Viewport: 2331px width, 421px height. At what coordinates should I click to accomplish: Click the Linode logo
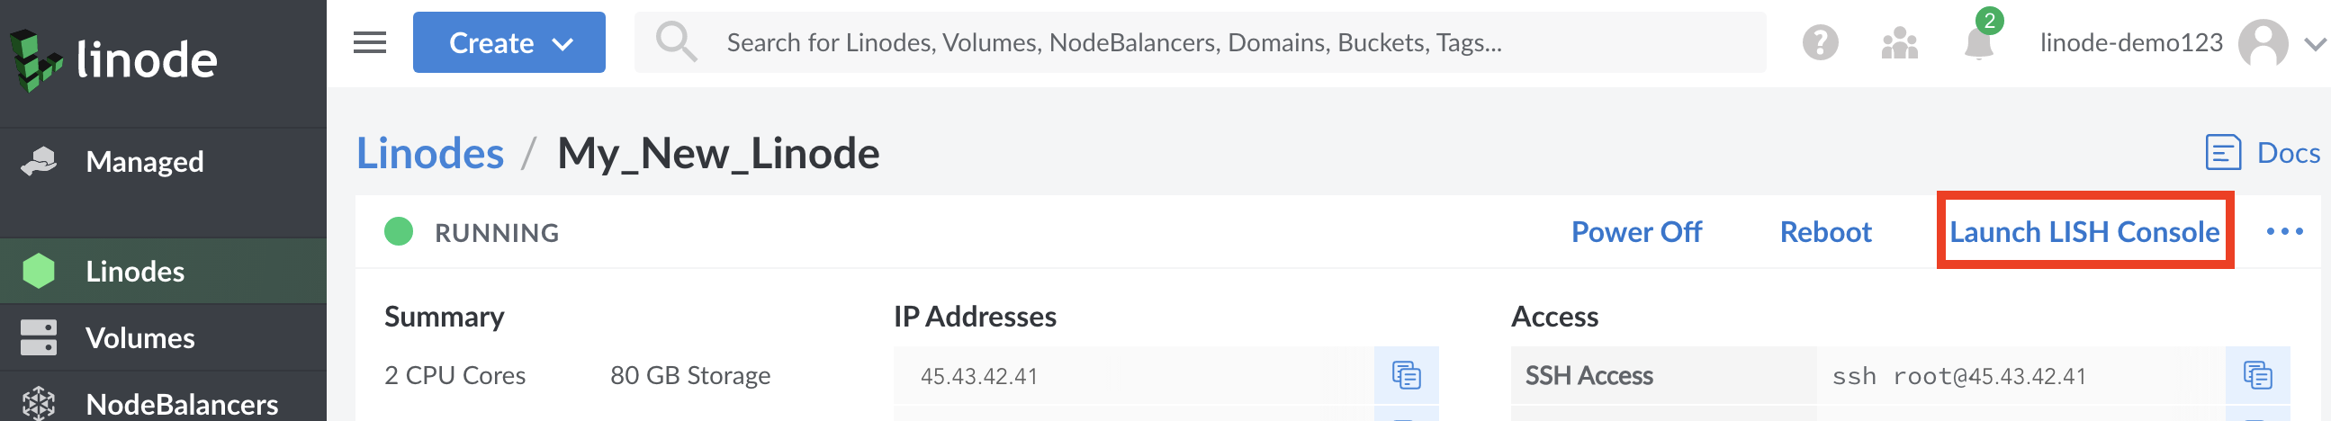(x=113, y=59)
